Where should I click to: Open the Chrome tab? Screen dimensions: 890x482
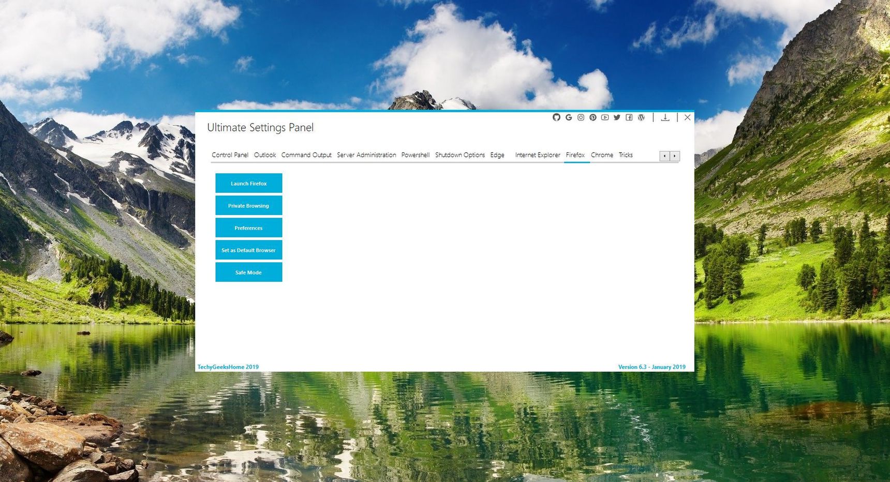click(602, 155)
